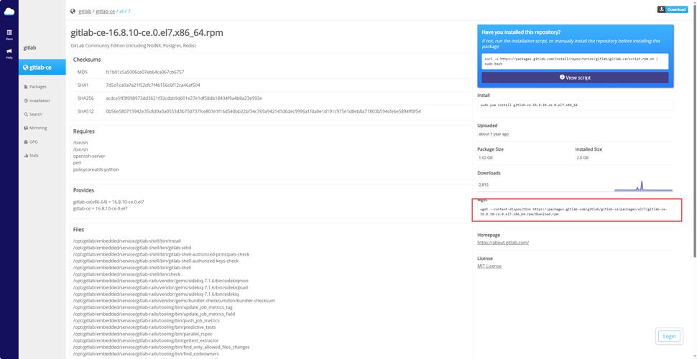
Task: Open the MIT License link
Action: pos(489,266)
